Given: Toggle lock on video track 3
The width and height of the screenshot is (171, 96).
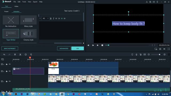Looking at the screenshot, I should [x=7, y=64].
